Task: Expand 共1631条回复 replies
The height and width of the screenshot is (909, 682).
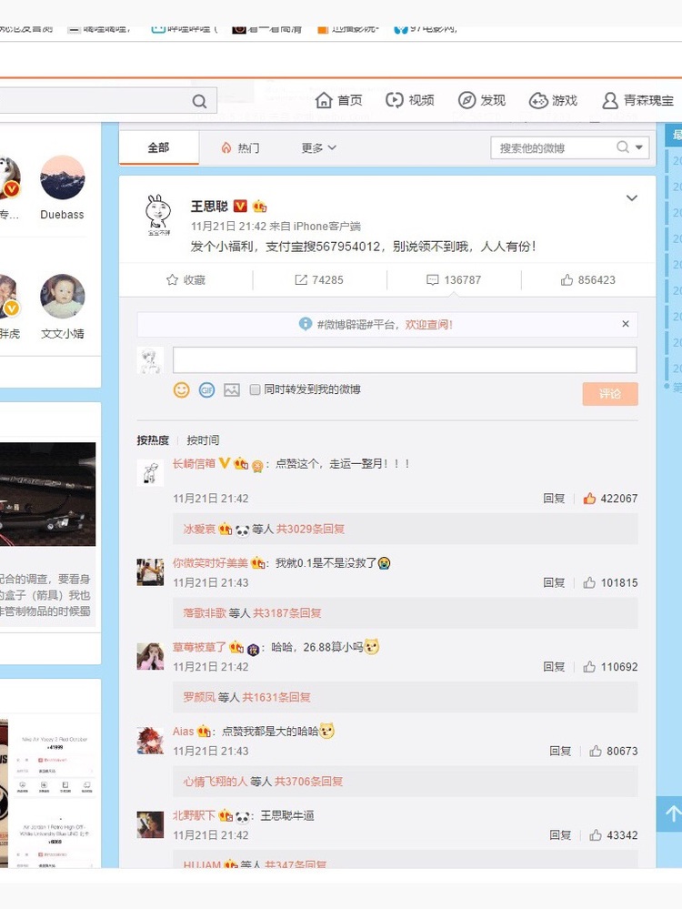Action: coord(276,697)
